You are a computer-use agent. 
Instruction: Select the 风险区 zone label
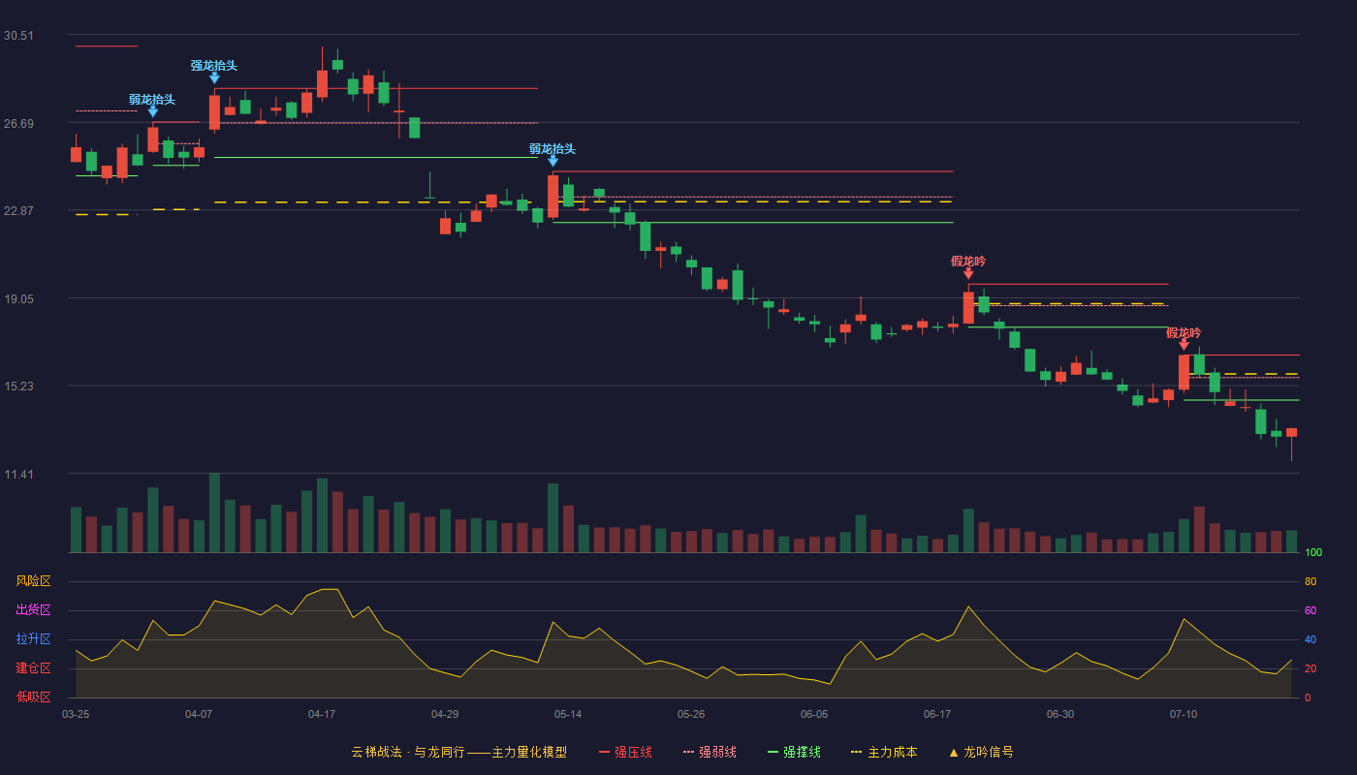tap(33, 581)
